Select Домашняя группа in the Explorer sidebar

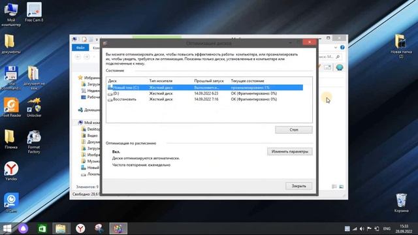(89, 110)
